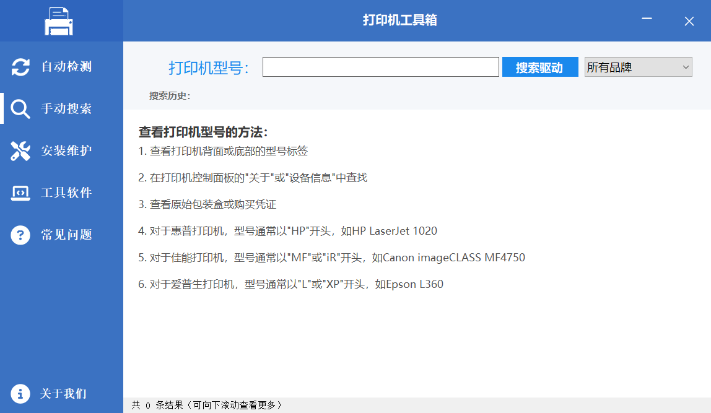Switch to the 自动检测 section

tap(62, 67)
